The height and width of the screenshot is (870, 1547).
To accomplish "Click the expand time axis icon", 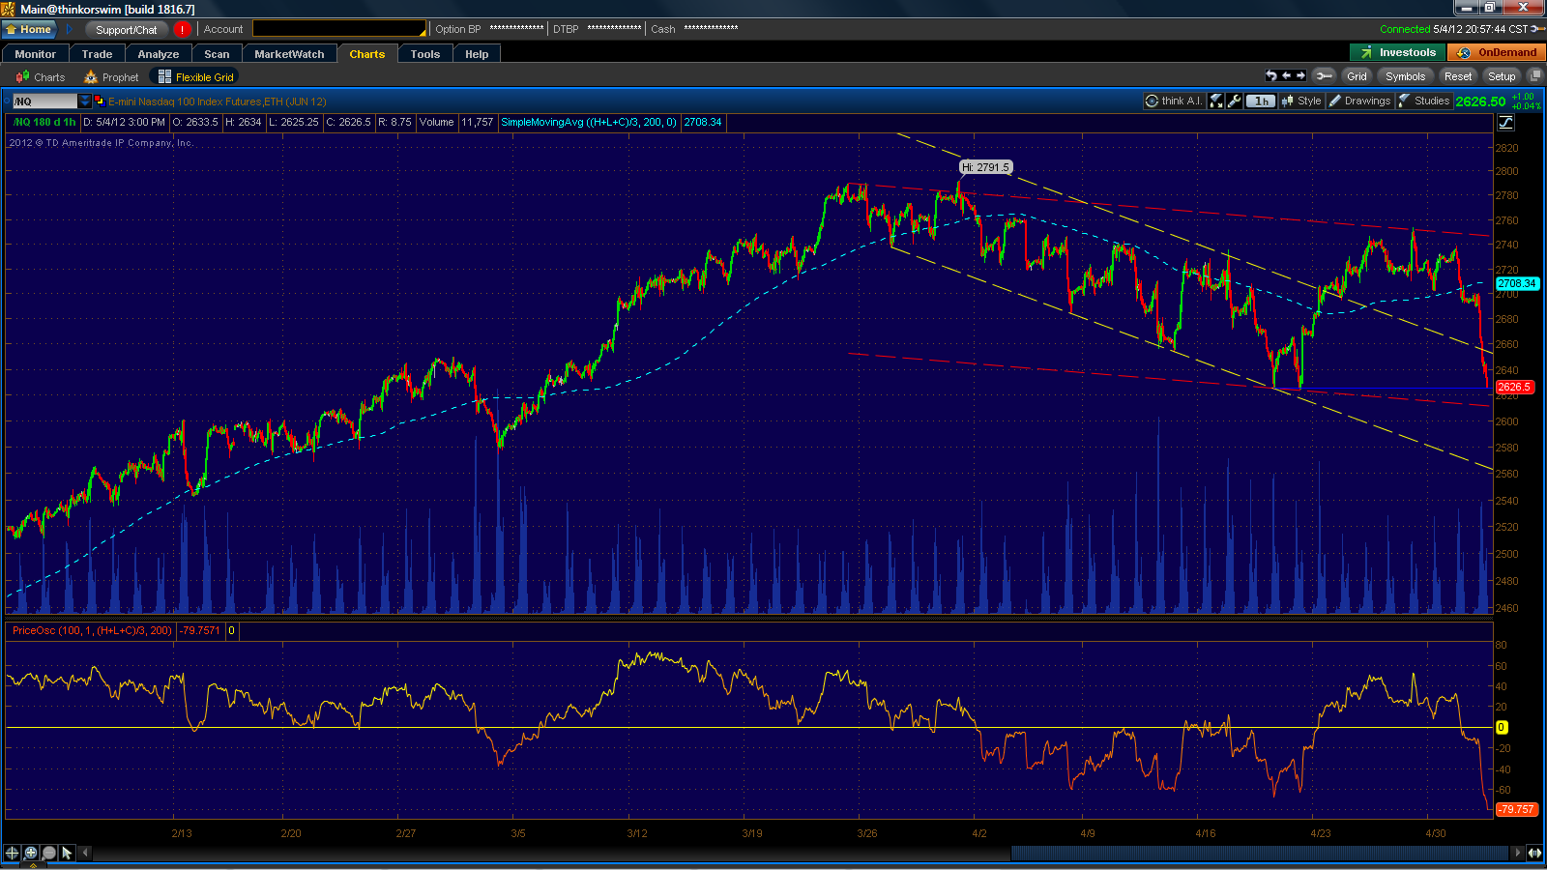I will point(1534,853).
